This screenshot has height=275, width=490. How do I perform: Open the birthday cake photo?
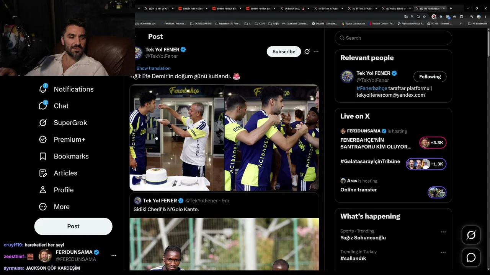(x=177, y=138)
